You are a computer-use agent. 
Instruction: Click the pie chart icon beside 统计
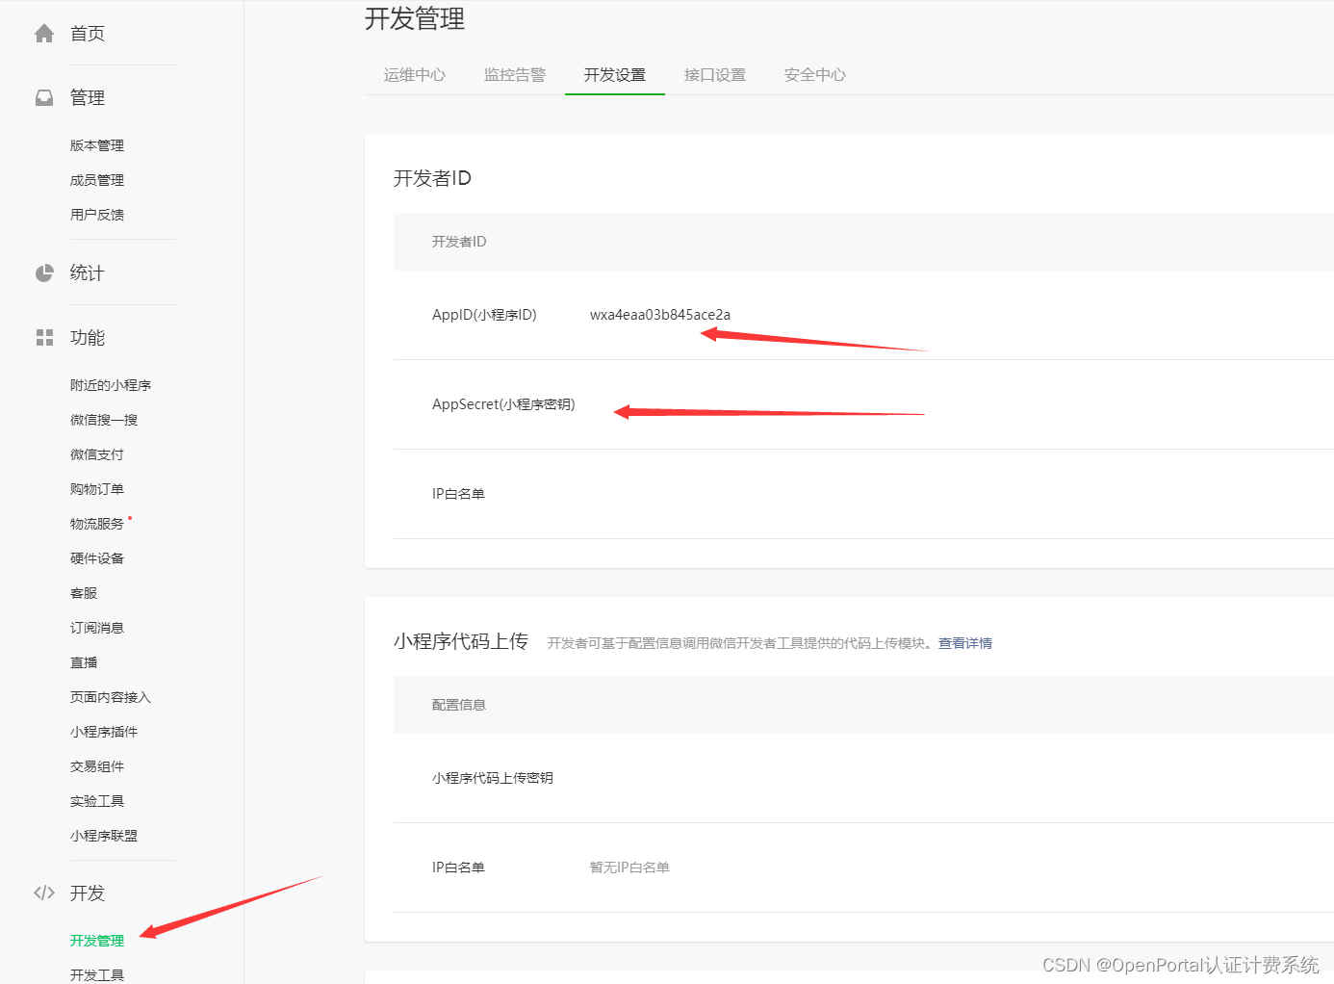pos(44,273)
